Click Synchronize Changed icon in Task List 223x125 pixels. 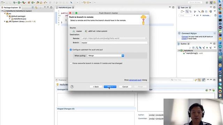[202, 11]
